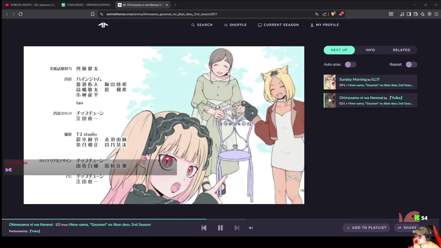Image resolution: width=441 pixels, height=248 pixels.
Task: Open Yuika artist link in queue
Action: pyautogui.click(x=396, y=98)
